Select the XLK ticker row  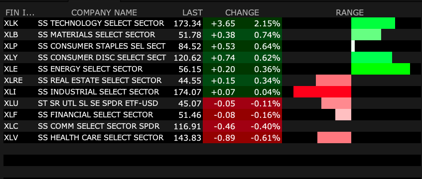(213, 23)
